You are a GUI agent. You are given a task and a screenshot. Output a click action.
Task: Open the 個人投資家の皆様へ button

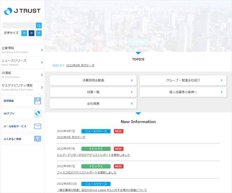183,92
